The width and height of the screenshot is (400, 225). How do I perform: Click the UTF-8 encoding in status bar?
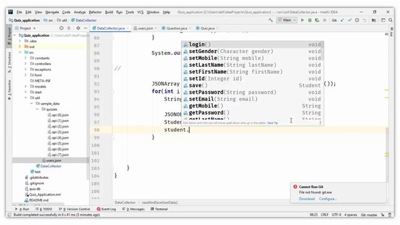pos(336,215)
